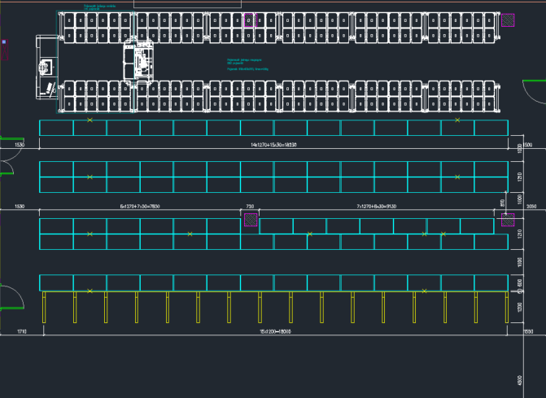This screenshot has width=546, height=398.
Task: Select the 7x1270+8x30=9130 dimension label
Action: (378, 207)
